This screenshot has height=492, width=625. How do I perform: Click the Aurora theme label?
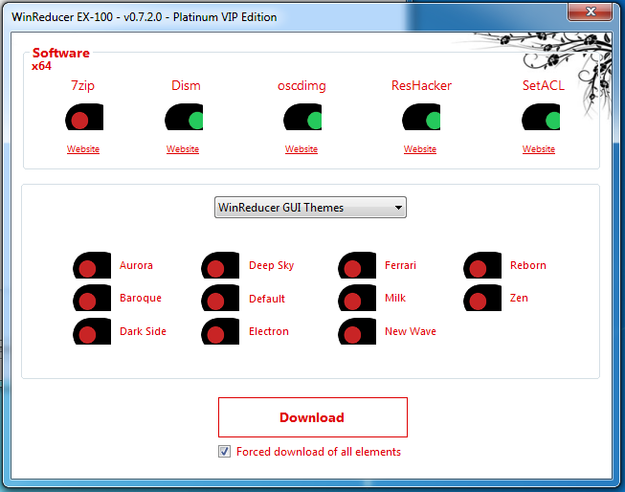coord(136,265)
